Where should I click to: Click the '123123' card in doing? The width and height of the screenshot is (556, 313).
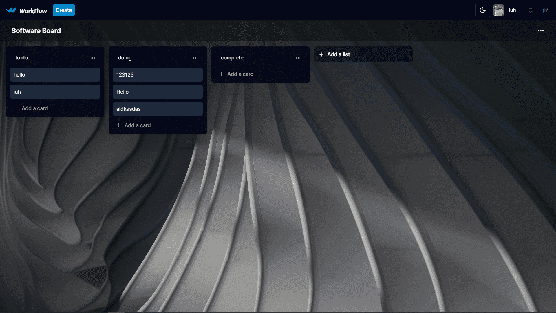(x=158, y=74)
